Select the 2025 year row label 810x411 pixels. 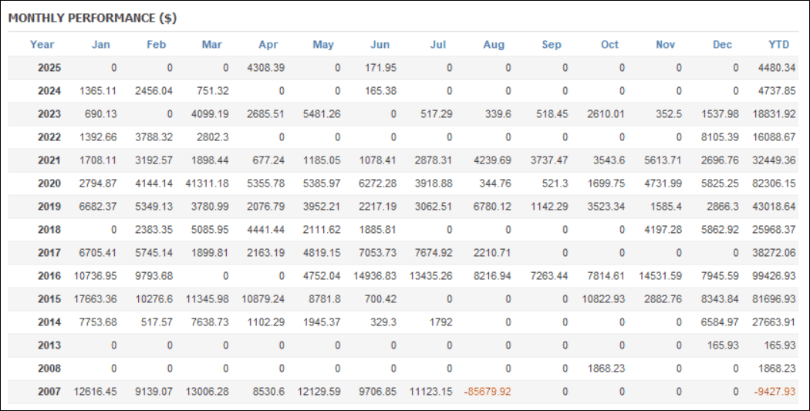click(49, 68)
